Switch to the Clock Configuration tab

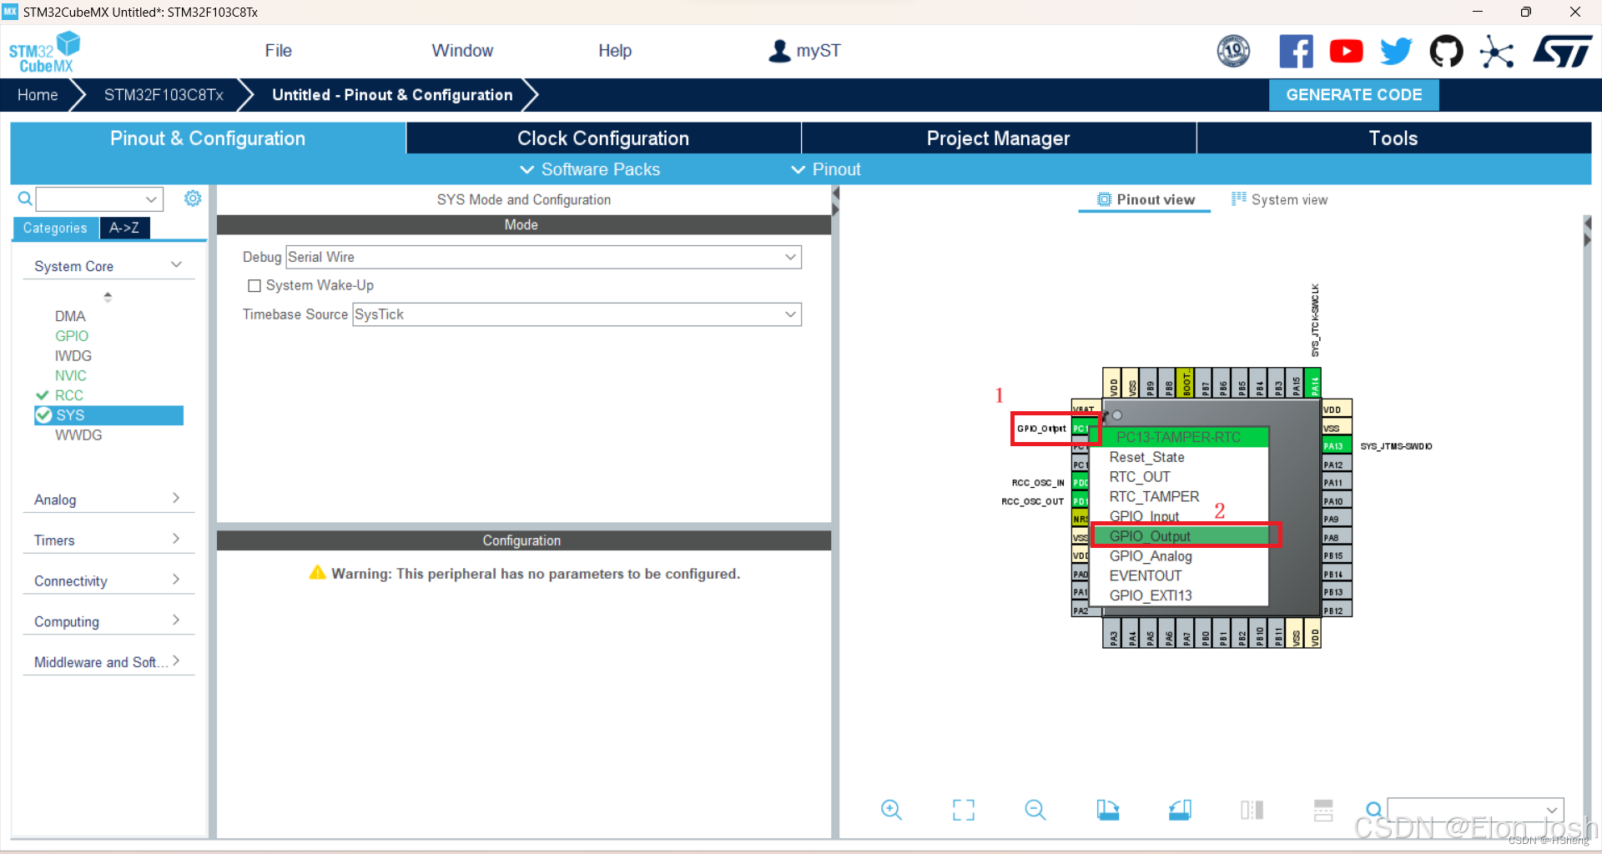(603, 138)
